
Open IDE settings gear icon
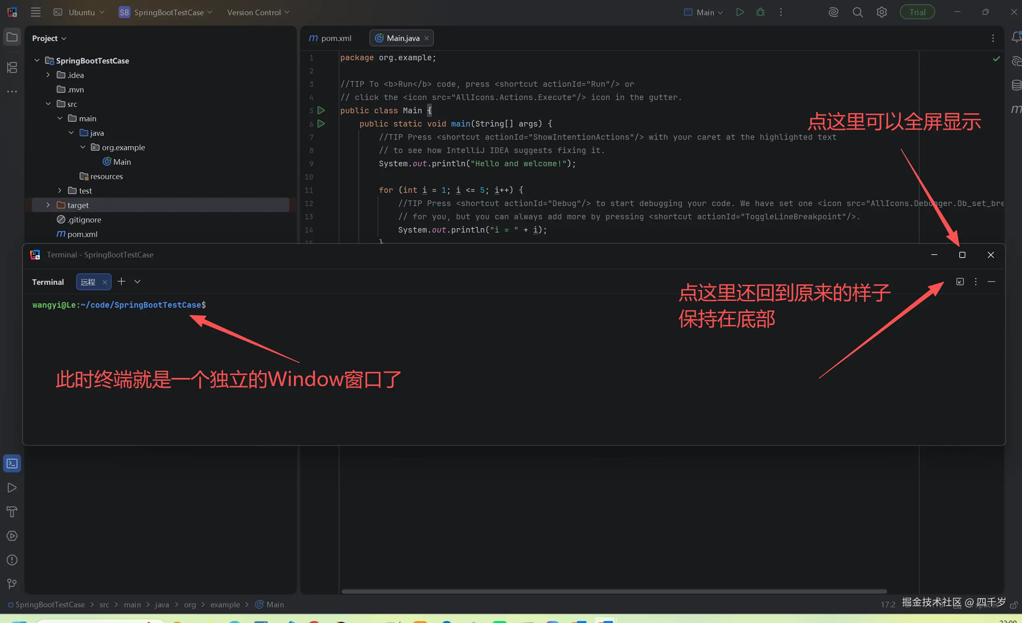click(x=881, y=12)
